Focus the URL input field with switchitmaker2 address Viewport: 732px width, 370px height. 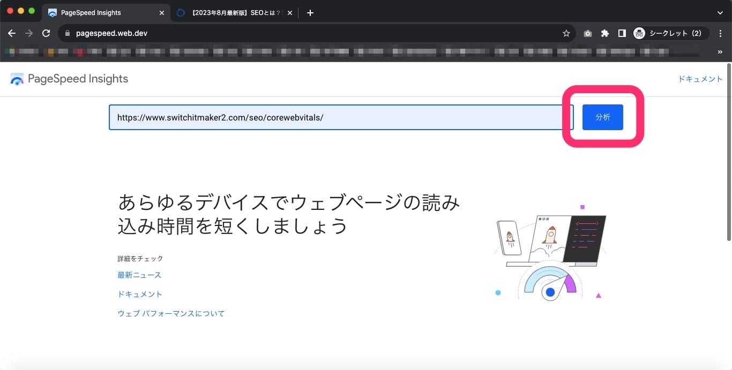(341, 117)
